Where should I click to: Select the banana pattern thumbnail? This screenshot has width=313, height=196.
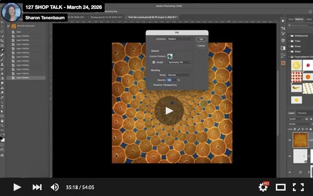coord(296,88)
